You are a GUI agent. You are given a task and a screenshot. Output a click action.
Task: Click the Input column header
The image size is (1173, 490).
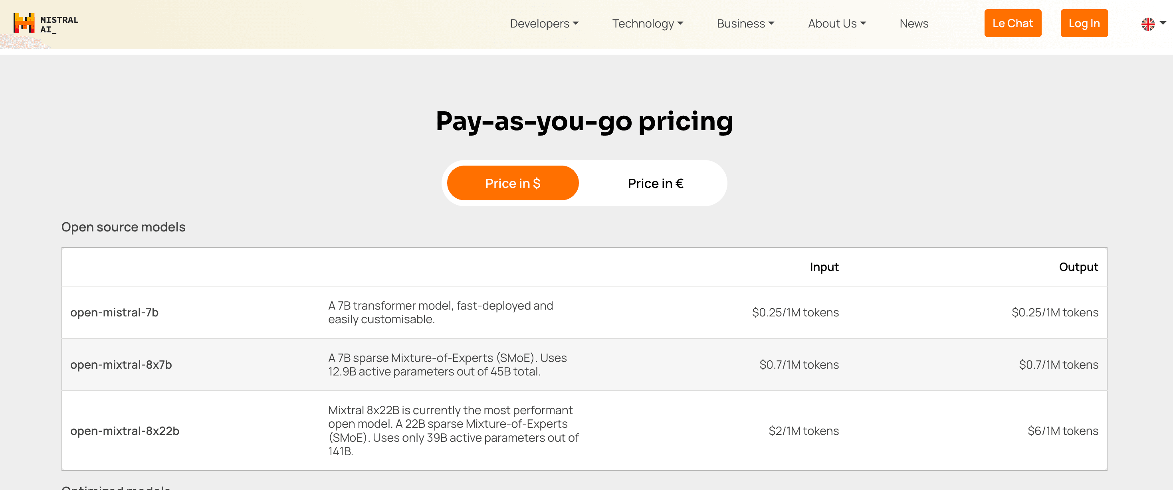pyautogui.click(x=824, y=267)
